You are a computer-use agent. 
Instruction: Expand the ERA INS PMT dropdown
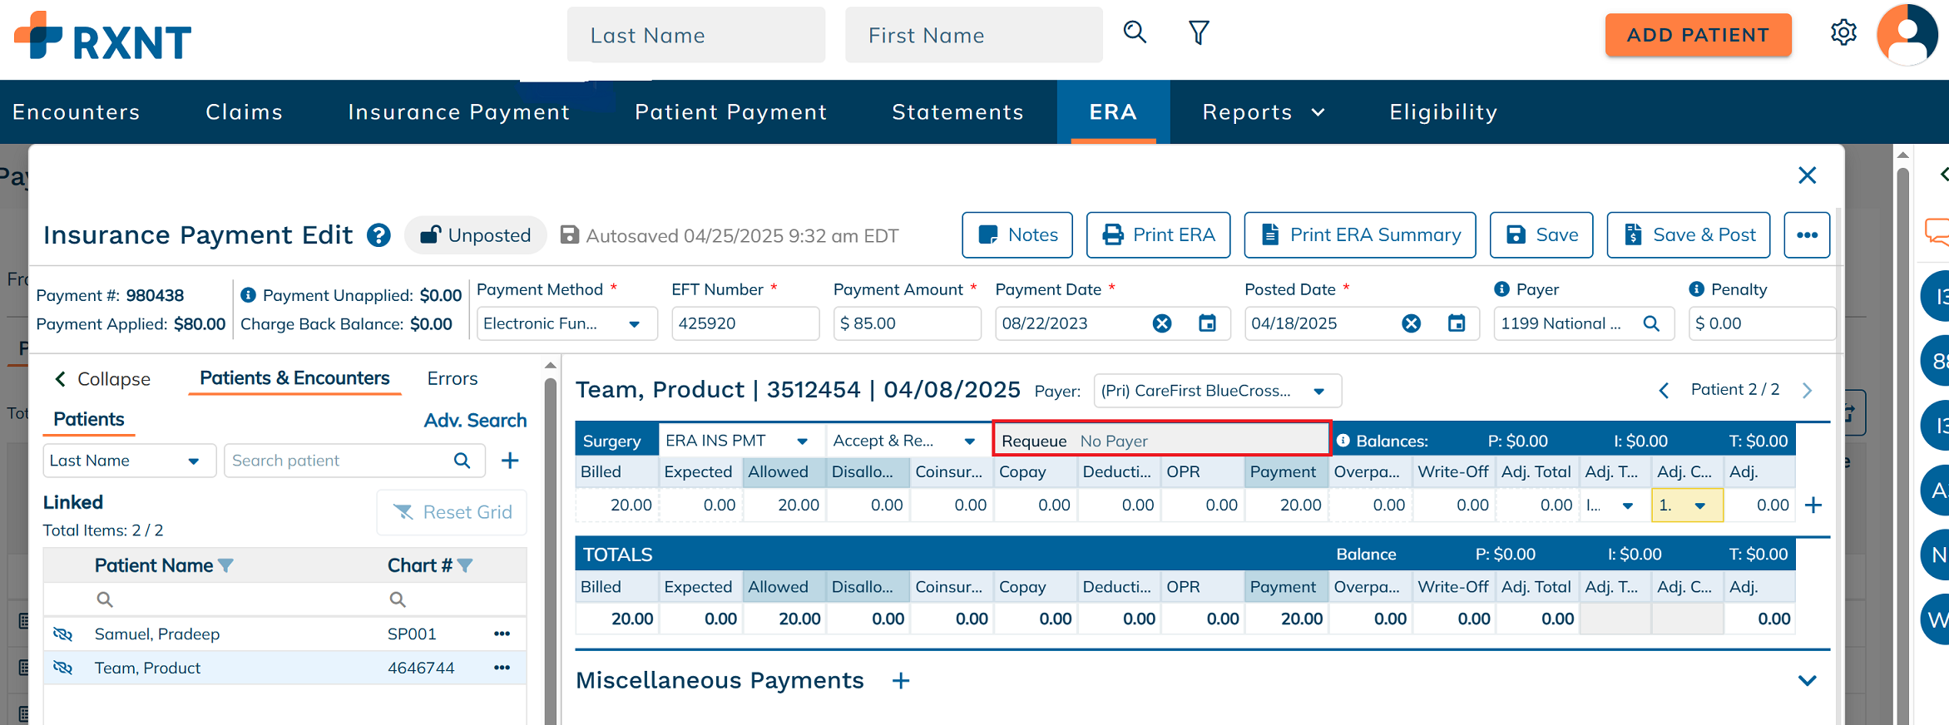point(802,441)
